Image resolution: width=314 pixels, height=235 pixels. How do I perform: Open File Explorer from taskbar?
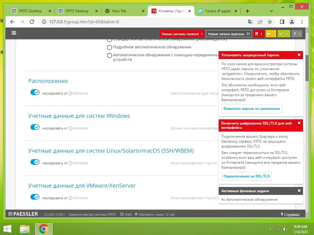[25, 229]
